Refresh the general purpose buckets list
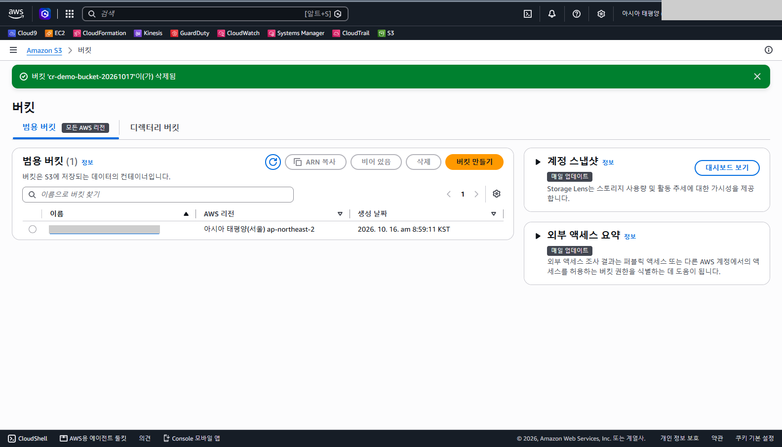The height and width of the screenshot is (447, 782). [x=273, y=162]
